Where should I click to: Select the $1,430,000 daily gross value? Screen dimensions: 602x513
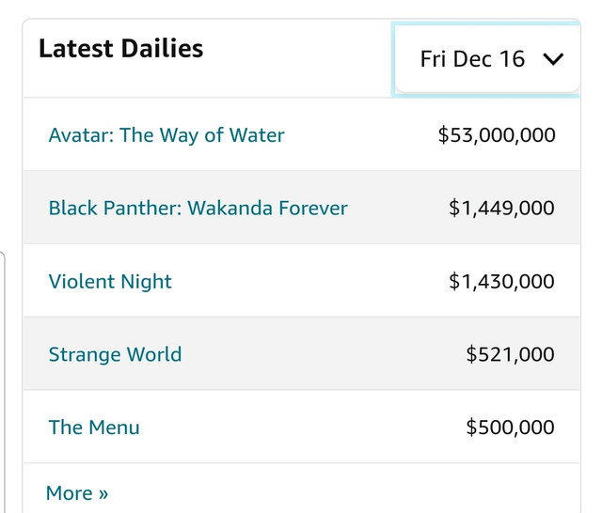pos(501,281)
